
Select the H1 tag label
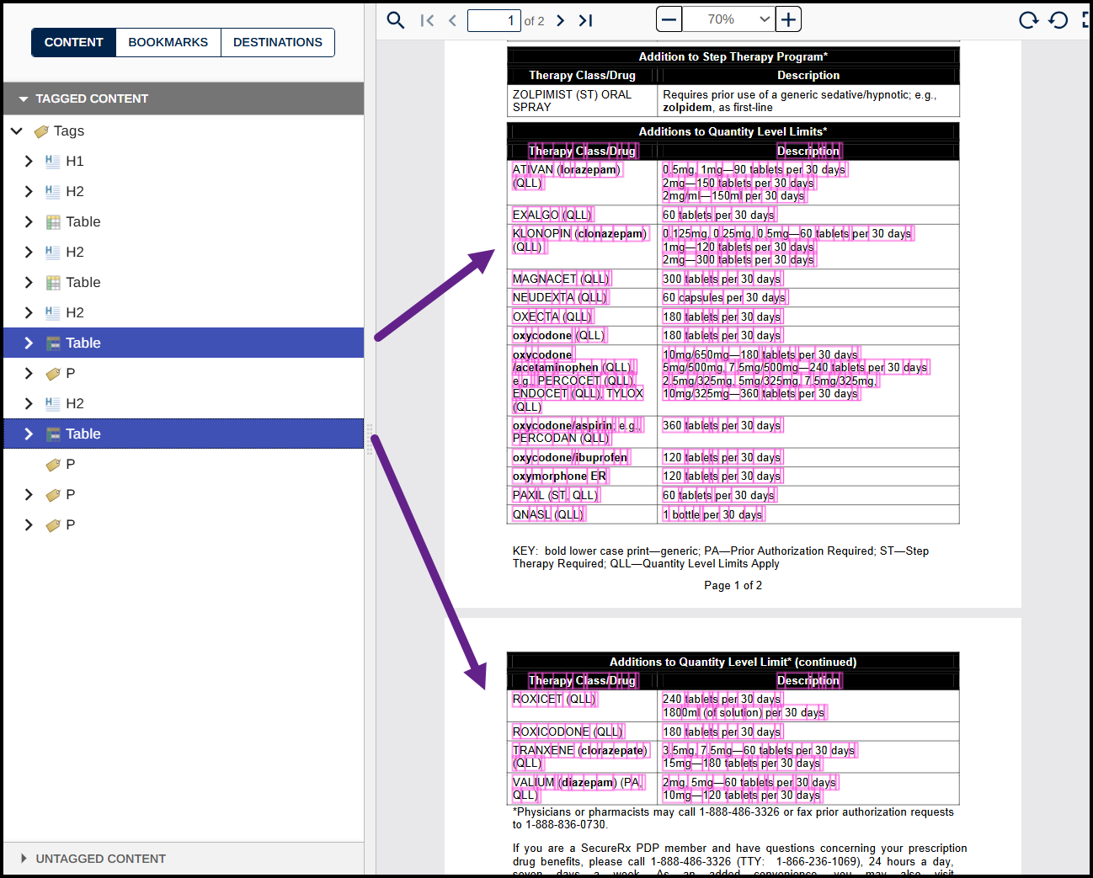tap(75, 161)
